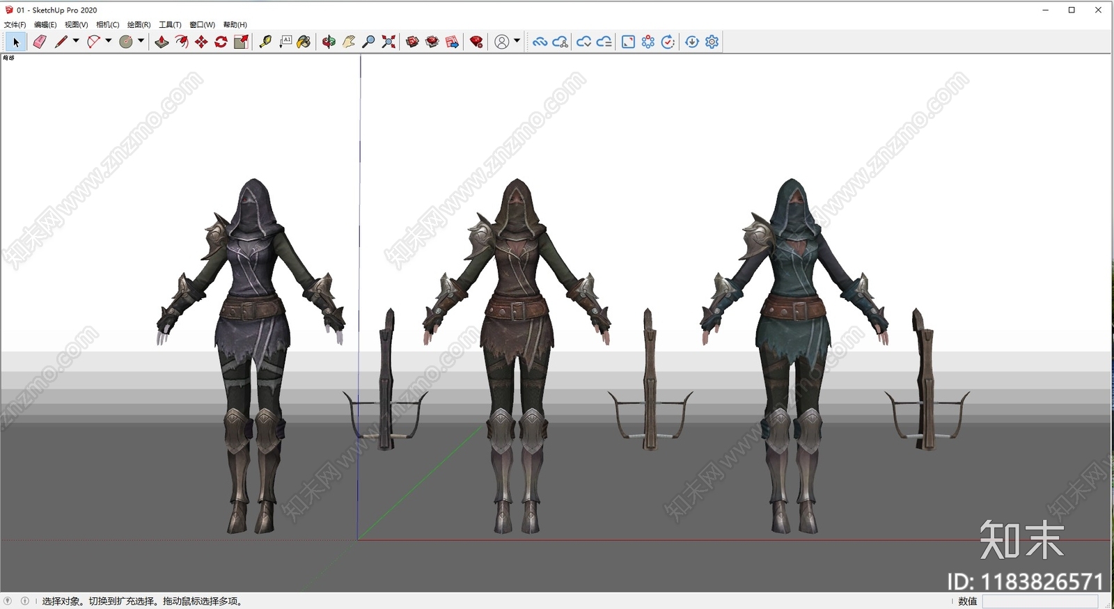Screen dimensions: 1114x609
Task: Click the ring-of-circles toolbar icon
Action: pyautogui.click(x=648, y=42)
